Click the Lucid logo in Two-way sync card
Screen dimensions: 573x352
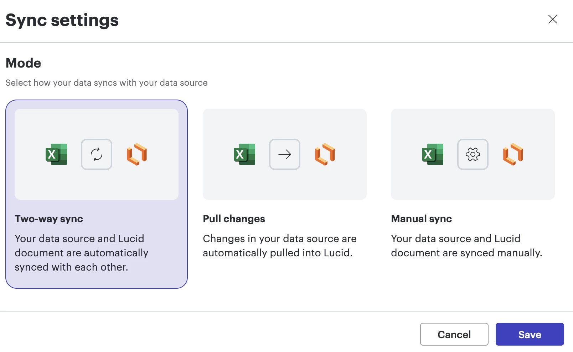coord(137,154)
